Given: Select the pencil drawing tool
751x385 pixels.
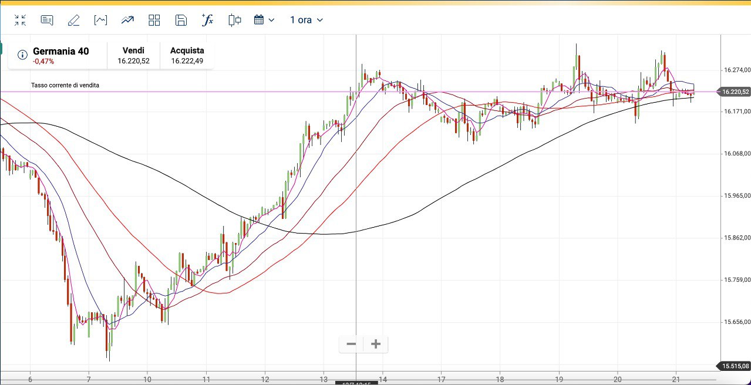Looking at the screenshot, I should click(x=73, y=20).
